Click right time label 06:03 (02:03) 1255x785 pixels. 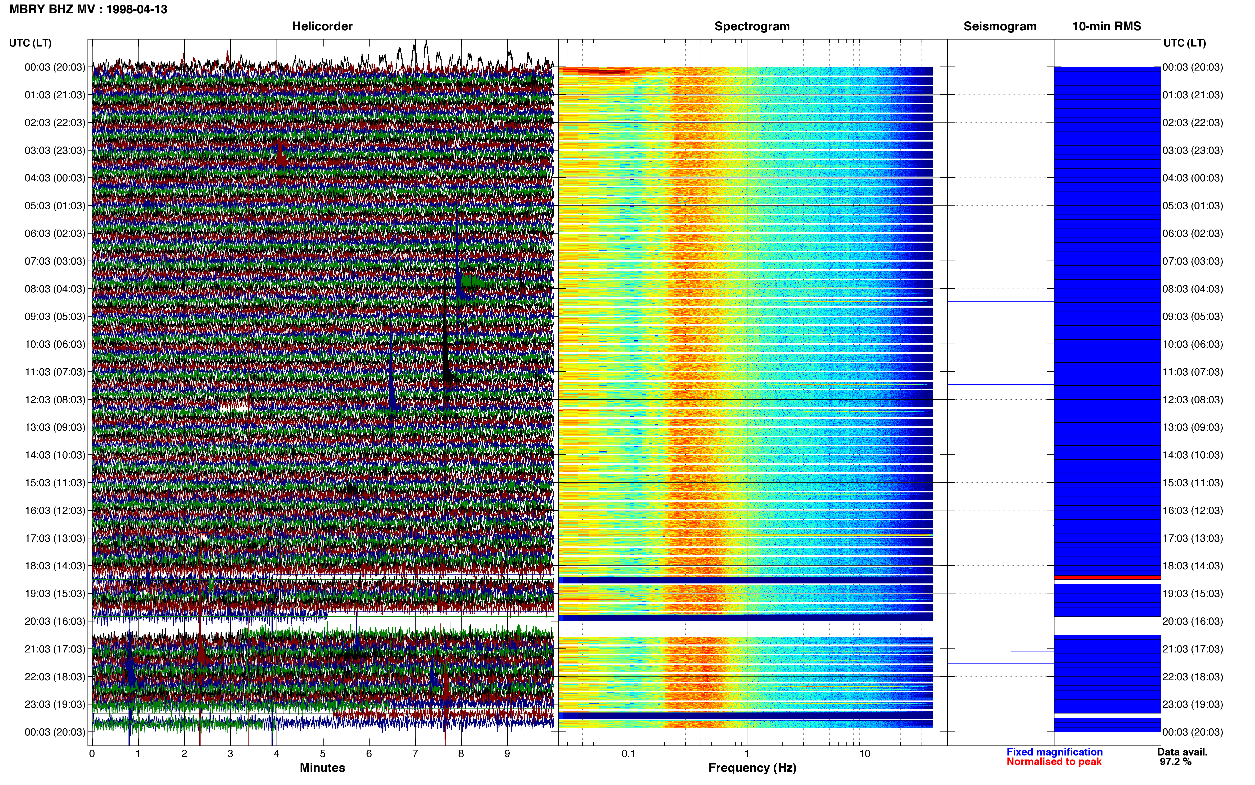tap(1193, 234)
